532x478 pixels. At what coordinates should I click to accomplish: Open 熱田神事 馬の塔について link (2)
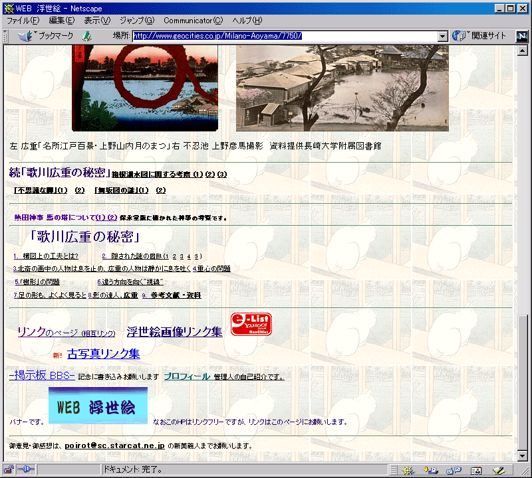[x=112, y=218]
